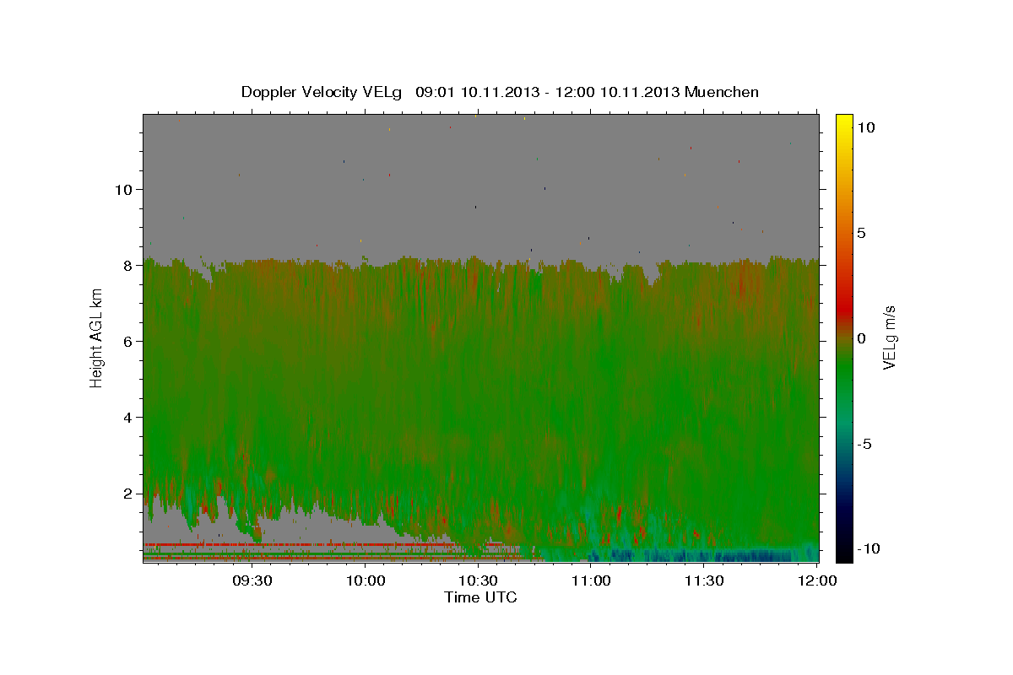
Task: Click the '10:00' time tick label
Action: 365,581
